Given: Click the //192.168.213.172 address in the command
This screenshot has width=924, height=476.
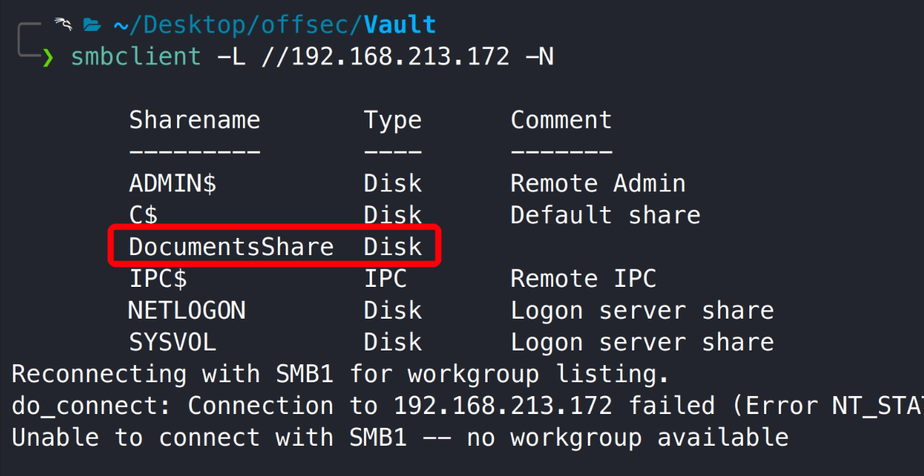Looking at the screenshot, I should [x=386, y=57].
